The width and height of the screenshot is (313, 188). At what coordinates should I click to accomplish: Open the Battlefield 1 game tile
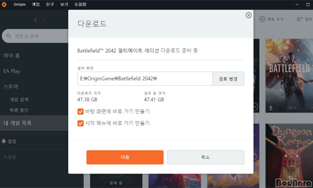point(289,76)
